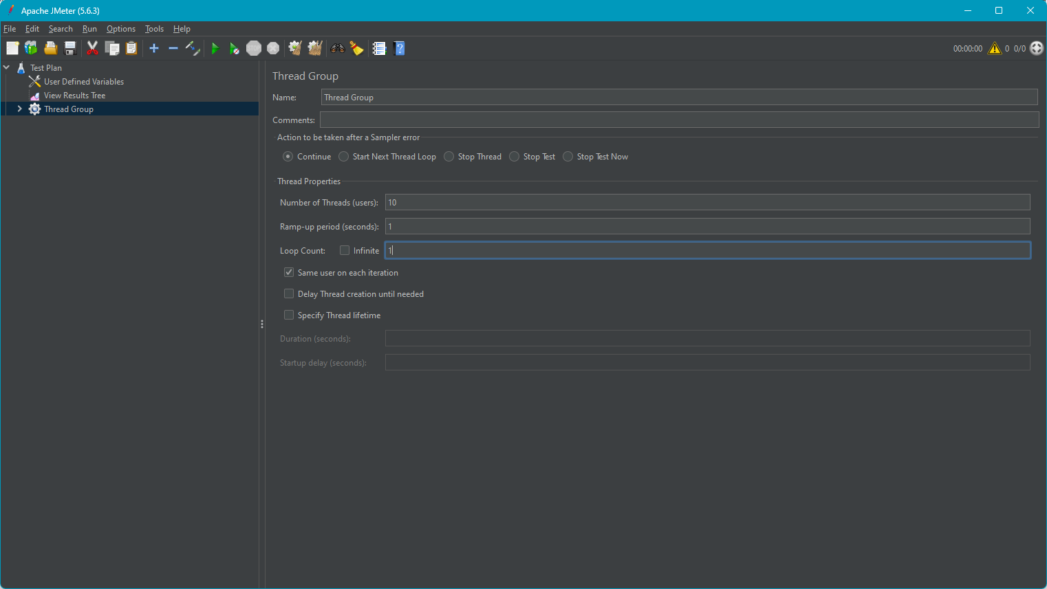This screenshot has height=589, width=1047.
Task: Expand the Thread Group tree node arrow
Action: point(19,109)
